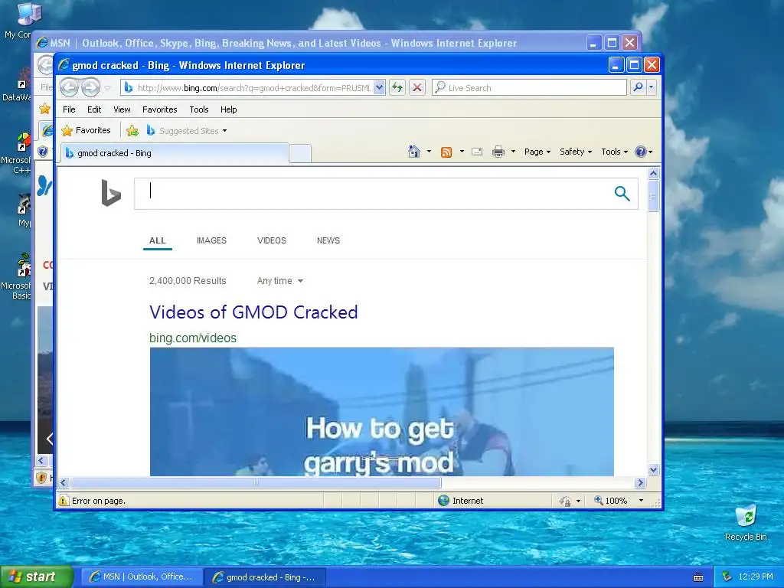Screen dimensions: 784x588
Task: Click the RSS Feeds icon
Action: click(446, 152)
